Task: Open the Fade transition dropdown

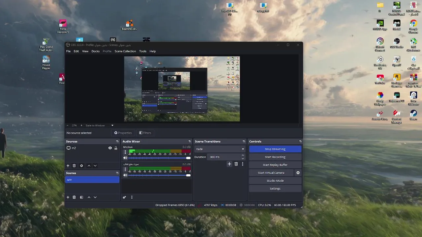Action: (x=220, y=149)
